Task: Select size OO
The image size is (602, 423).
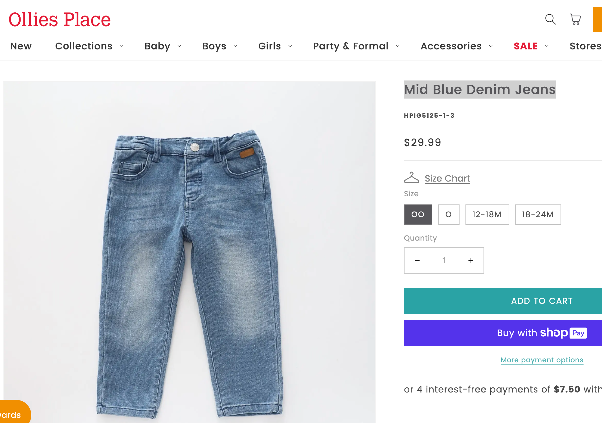Action: click(x=418, y=215)
